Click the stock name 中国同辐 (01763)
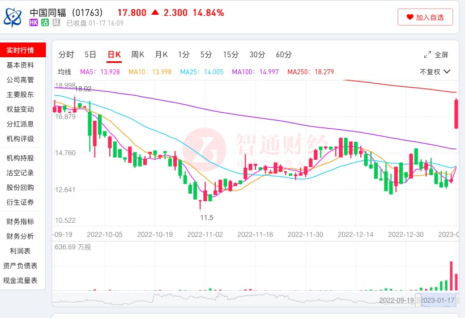 pyautogui.click(x=66, y=12)
